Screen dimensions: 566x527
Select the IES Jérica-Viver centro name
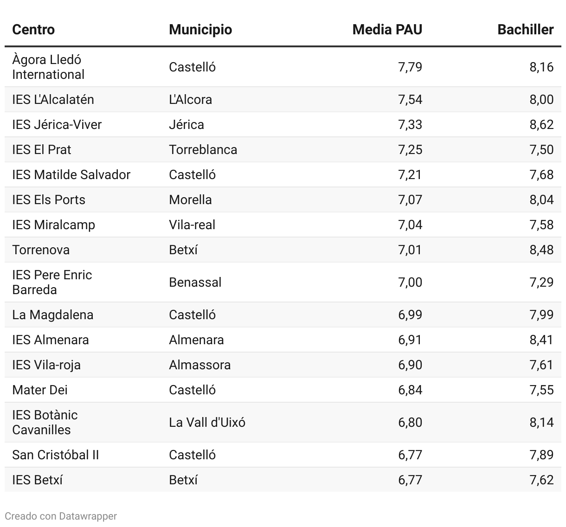(57, 124)
